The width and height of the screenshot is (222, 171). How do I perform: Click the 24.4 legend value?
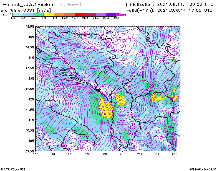coord(95,18)
